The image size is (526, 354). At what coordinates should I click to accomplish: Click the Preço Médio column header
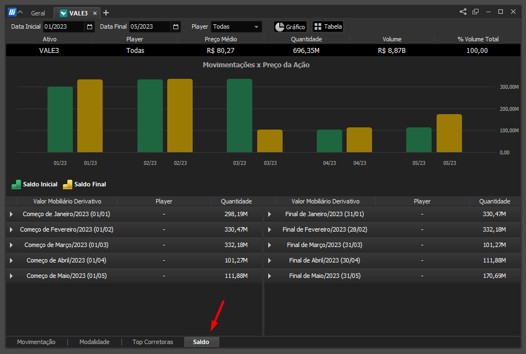pyautogui.click(x=221, y=39)
